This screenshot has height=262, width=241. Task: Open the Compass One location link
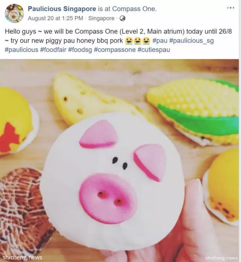point(134,9)
